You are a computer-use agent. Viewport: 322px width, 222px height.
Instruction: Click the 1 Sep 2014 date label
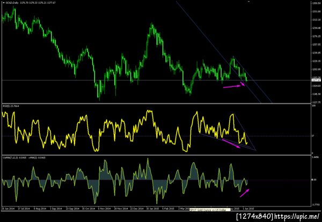[x=56, y=209]
